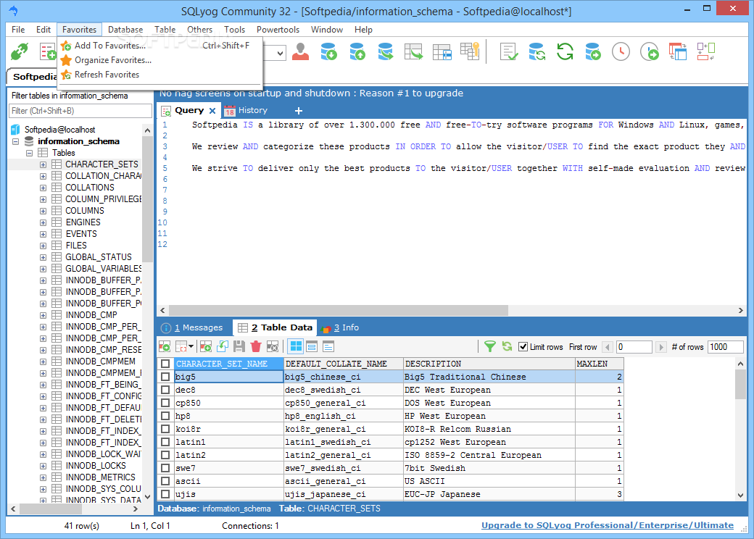754x539 pixels.
Task: Collapse the information_schema database node
Action: pos(16,141)
